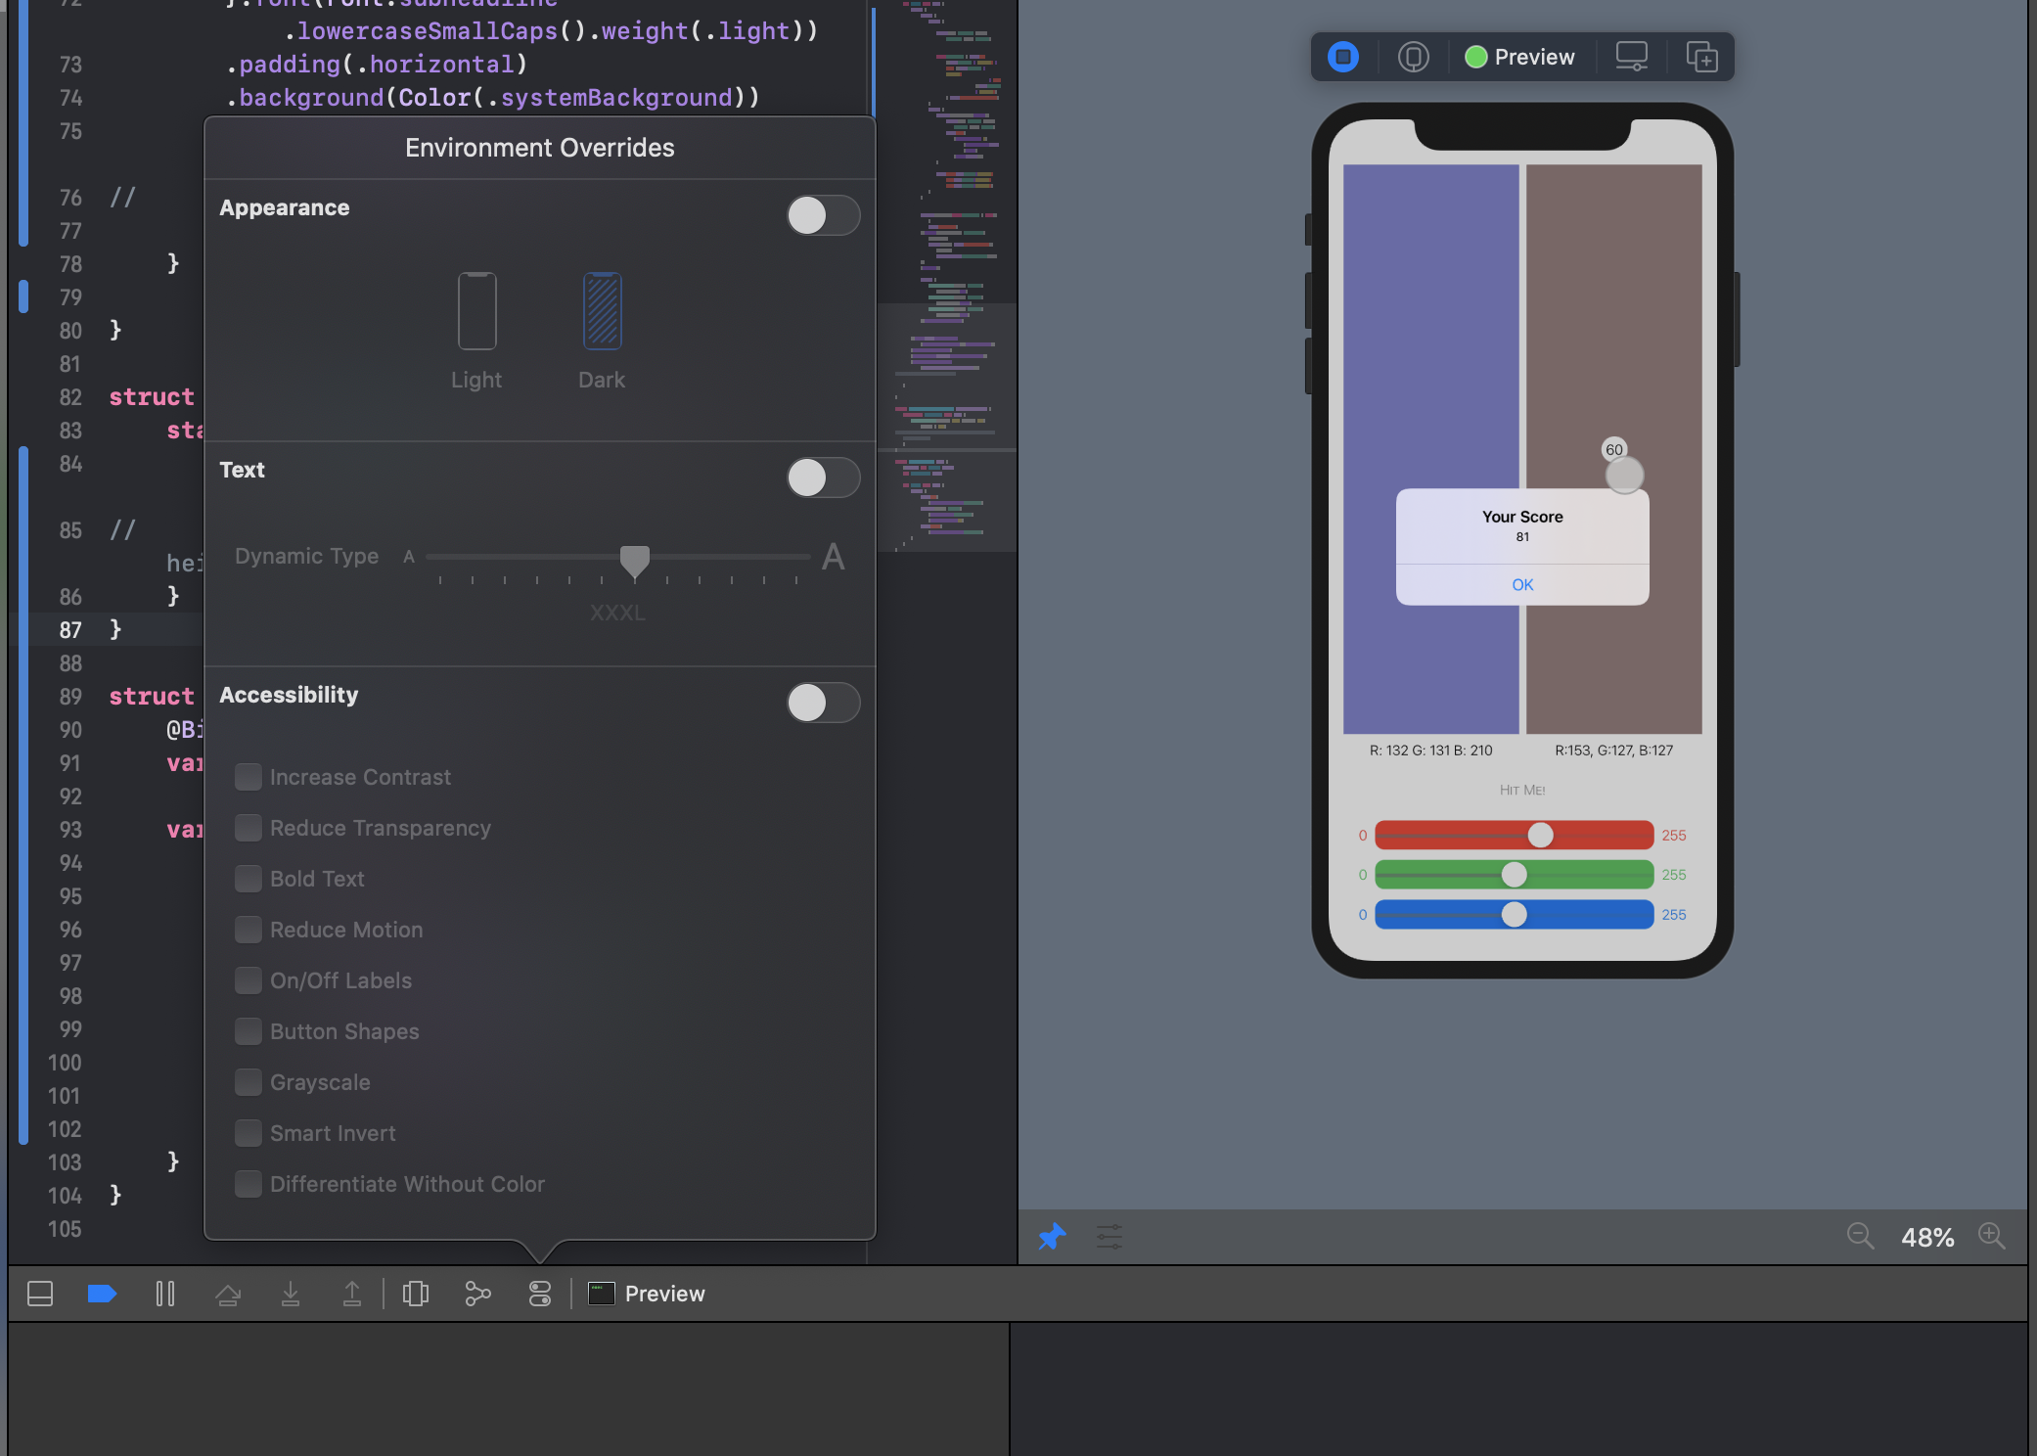
Task: Select the Dark appearance option
Action: (602, 311)
